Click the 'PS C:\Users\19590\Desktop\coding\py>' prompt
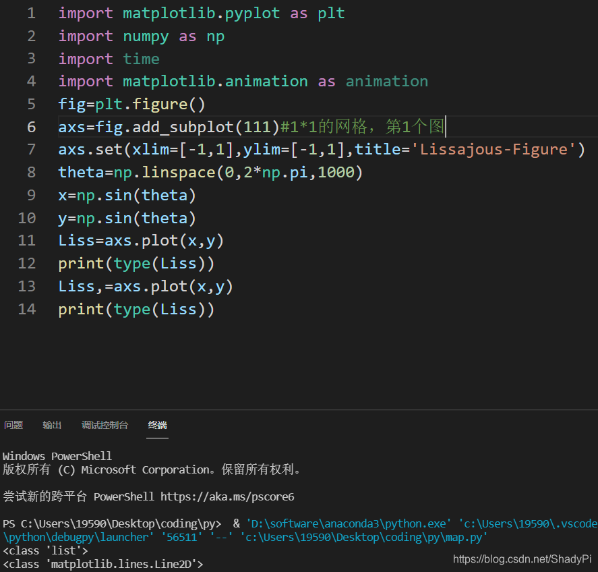 pyautogui.click(x=112, y=524)
